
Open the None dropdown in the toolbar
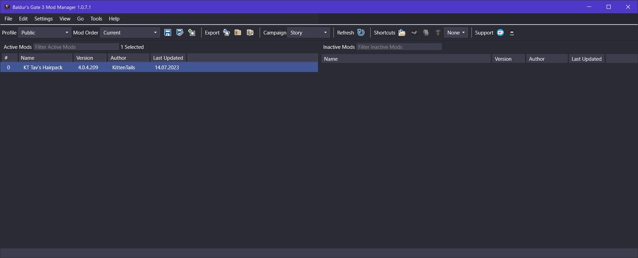pyautogui.click(x=456, y=32)
